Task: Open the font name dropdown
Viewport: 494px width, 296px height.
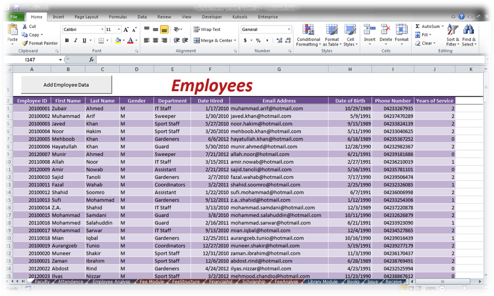Action: (x=81, y=30)
